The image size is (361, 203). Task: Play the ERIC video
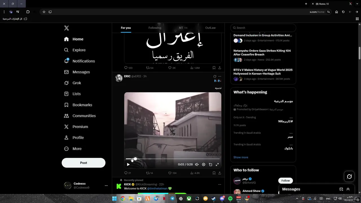128,164
